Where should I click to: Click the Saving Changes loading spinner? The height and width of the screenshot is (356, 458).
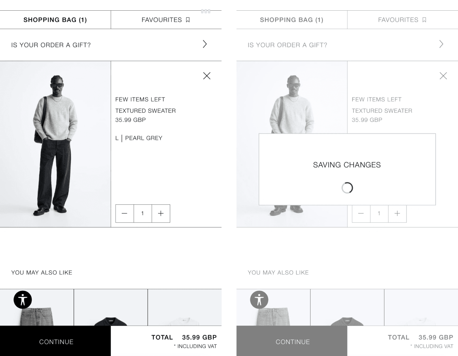pyautogui.click(x=347, y=188)
